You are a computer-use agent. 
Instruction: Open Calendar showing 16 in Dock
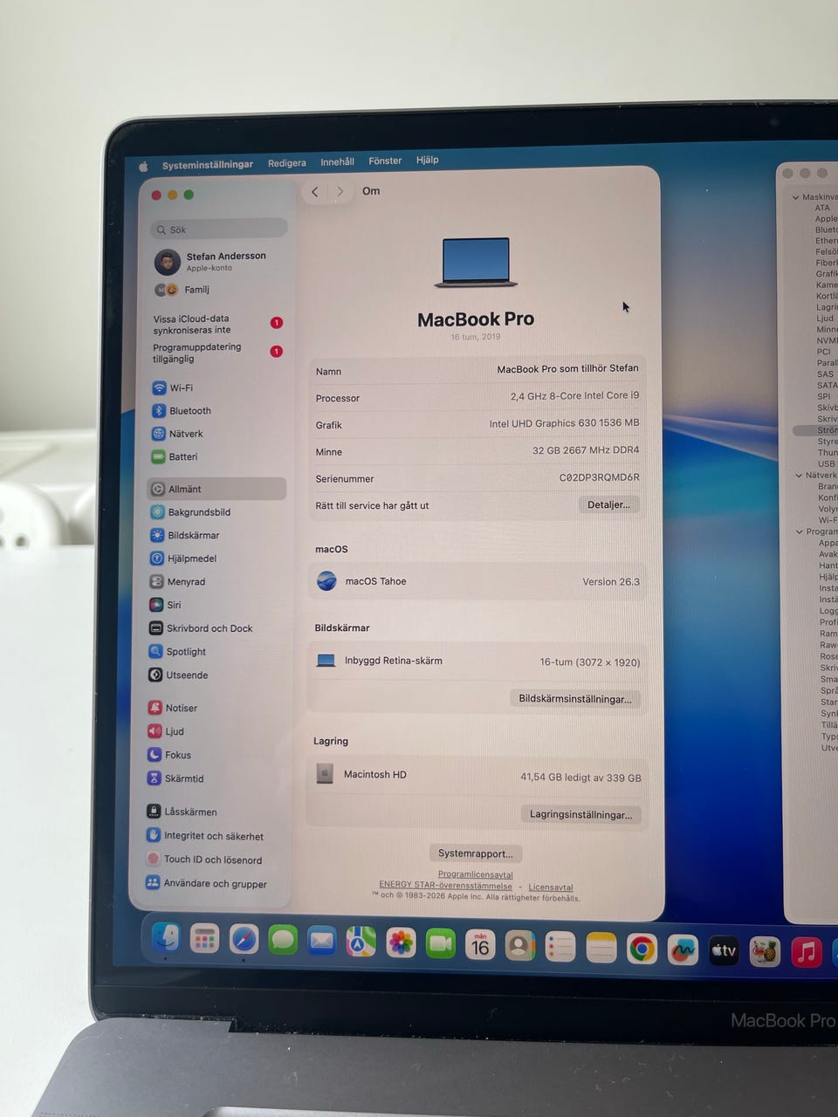coord(480,945)
